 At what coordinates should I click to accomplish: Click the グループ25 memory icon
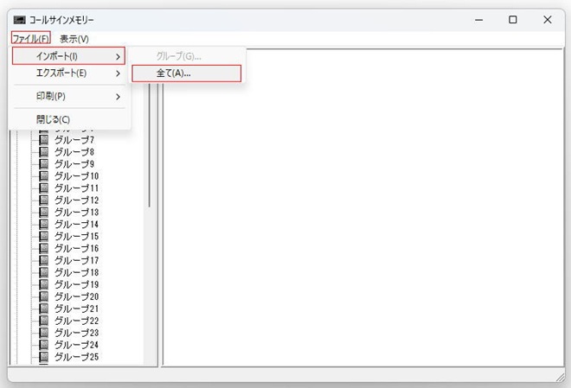pyautogui.click(x=44, y=358)
